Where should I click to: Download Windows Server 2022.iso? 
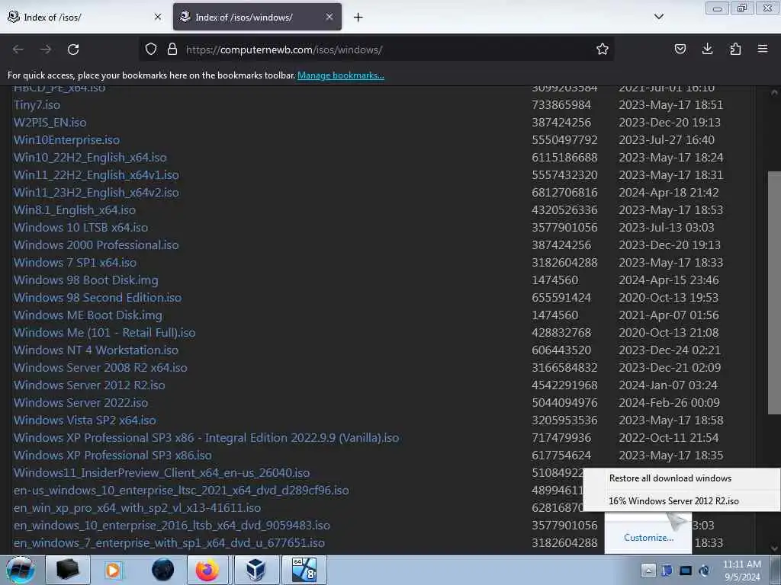(x=81, y=402)
